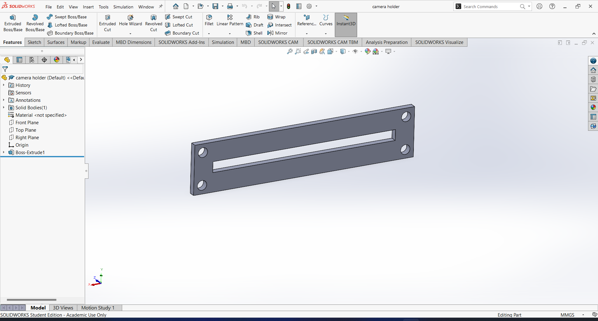Switch to the SOLIDWORKS CAM tab

click(x=278, y=42)
